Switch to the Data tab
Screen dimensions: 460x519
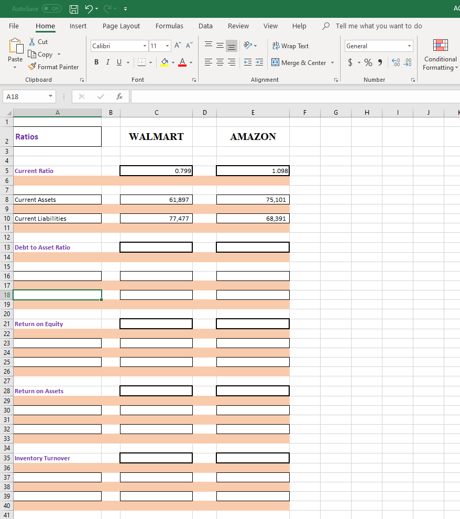pyautogui.click(x=205, y=26)
